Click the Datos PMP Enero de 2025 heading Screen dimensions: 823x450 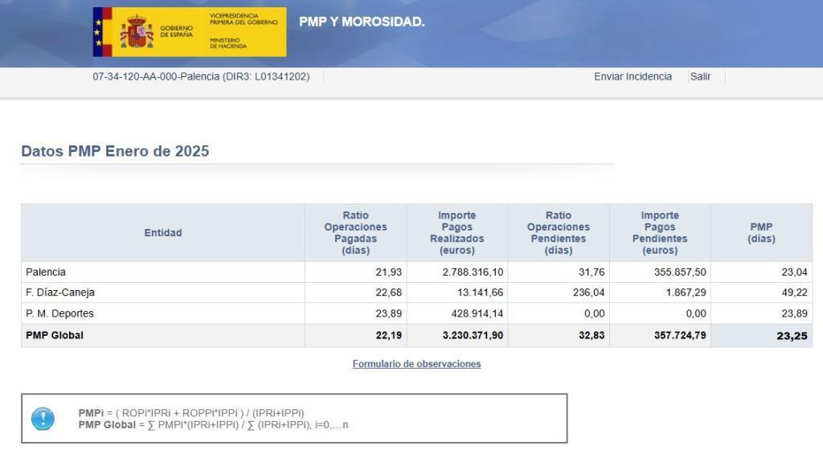click(115, 151)
